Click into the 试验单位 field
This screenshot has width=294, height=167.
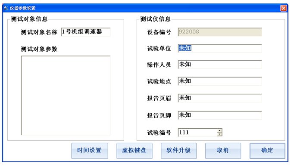220,48
